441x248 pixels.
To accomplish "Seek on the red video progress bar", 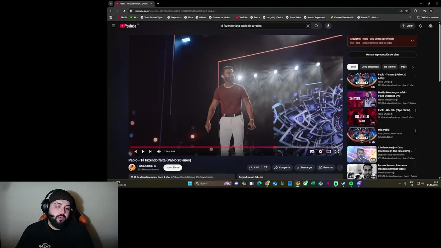I will point(236,147).
